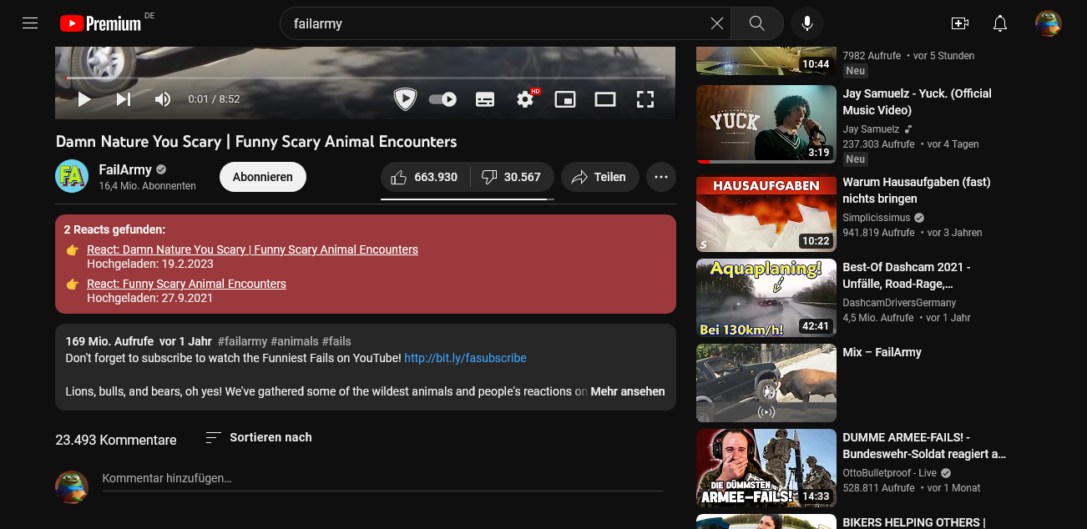Open Aquaplaning dashcam thumbnail
Viewport: 1087px width, 529px height.
[x=766, y=298]
